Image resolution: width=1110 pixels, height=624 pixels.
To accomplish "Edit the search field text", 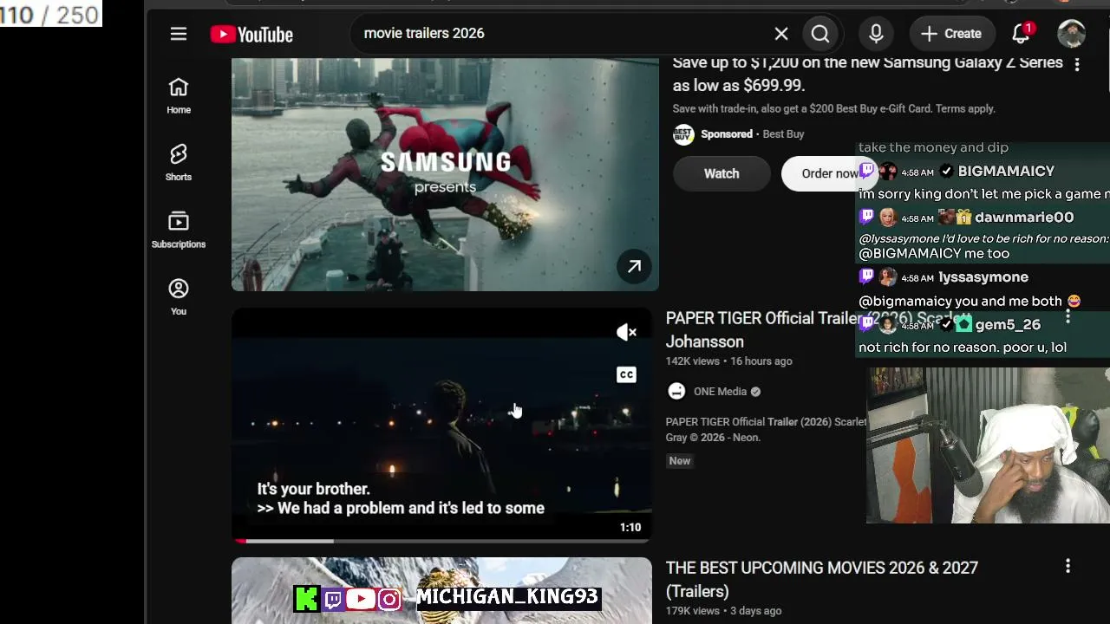I will tap(564, 34).
